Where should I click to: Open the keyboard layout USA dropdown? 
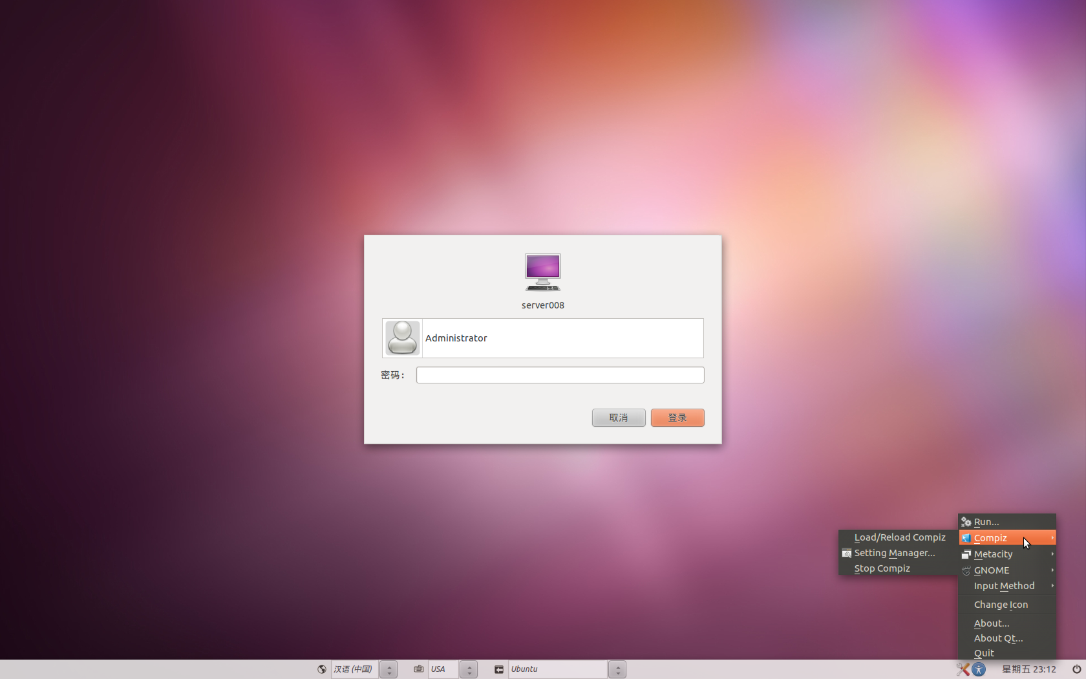(452, 669)
